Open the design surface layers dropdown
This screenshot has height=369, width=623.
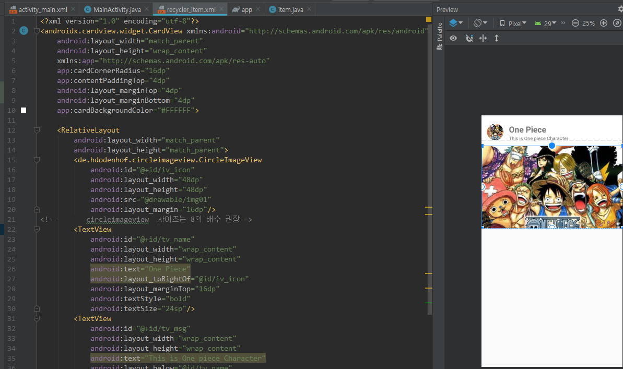pos(456,23)
